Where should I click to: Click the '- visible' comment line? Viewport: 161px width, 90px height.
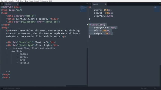pos(23,63)
